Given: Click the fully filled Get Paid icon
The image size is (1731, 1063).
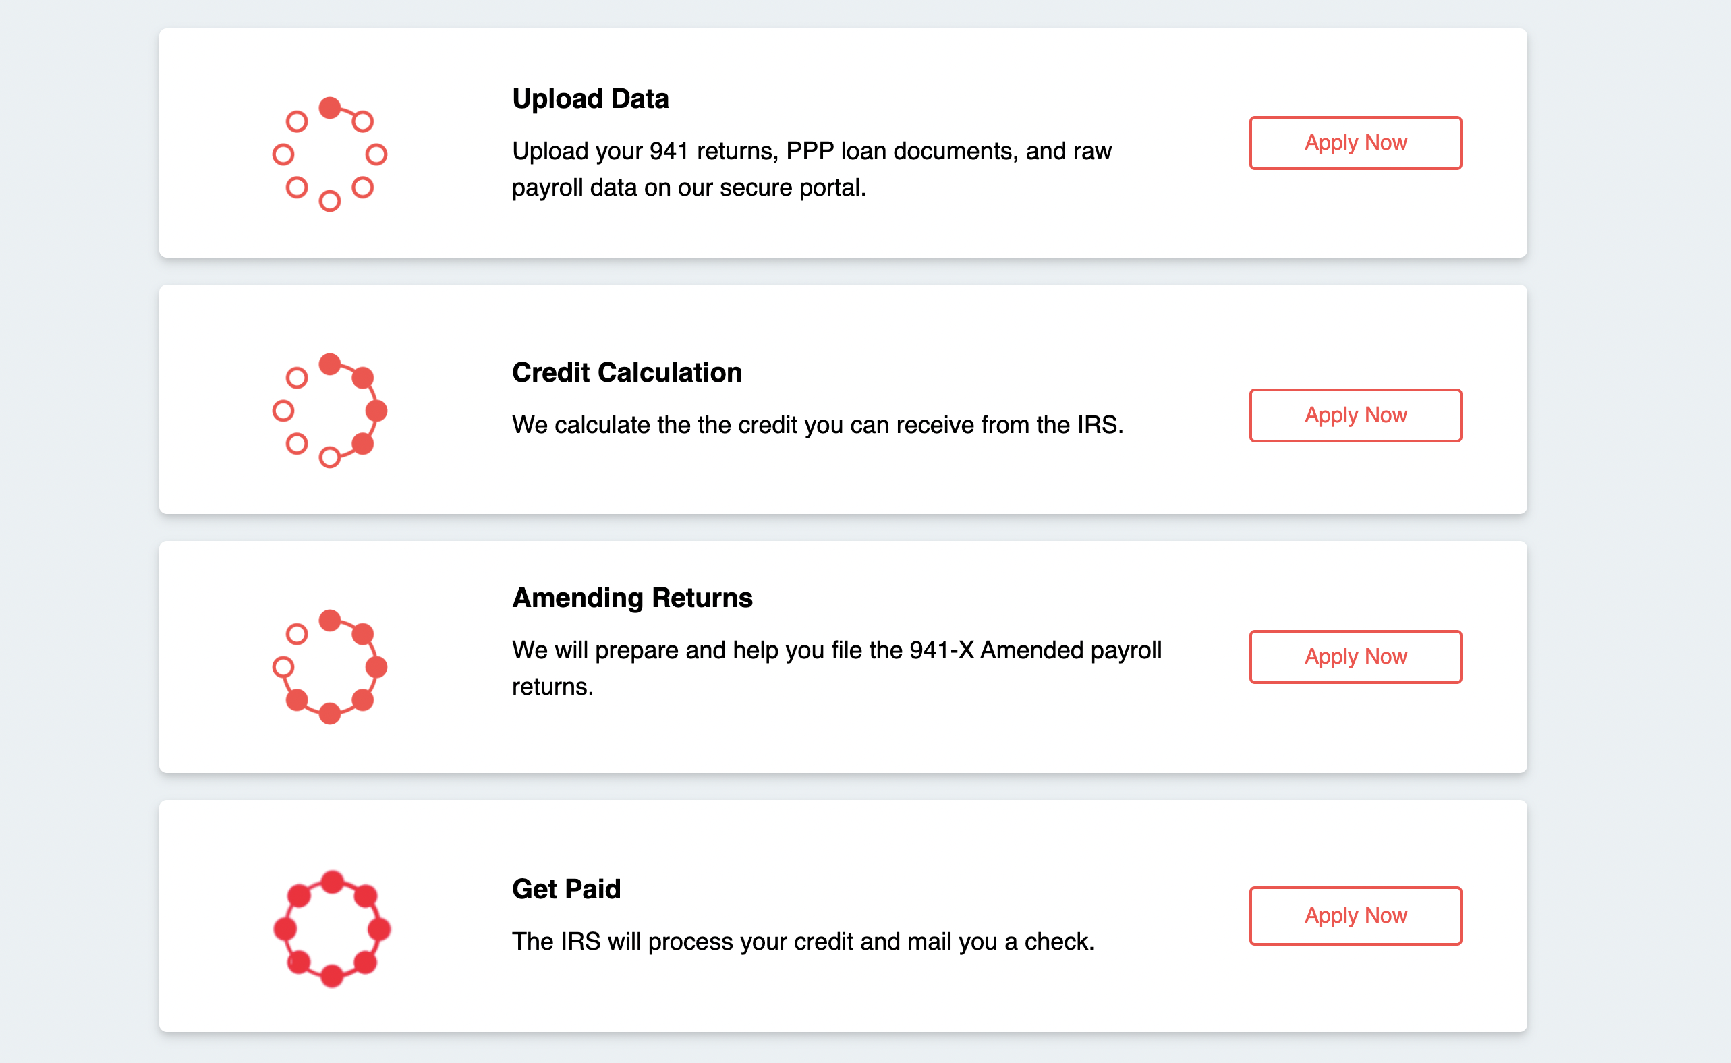Looking at the screenshot, I should (x=332, y=928).
